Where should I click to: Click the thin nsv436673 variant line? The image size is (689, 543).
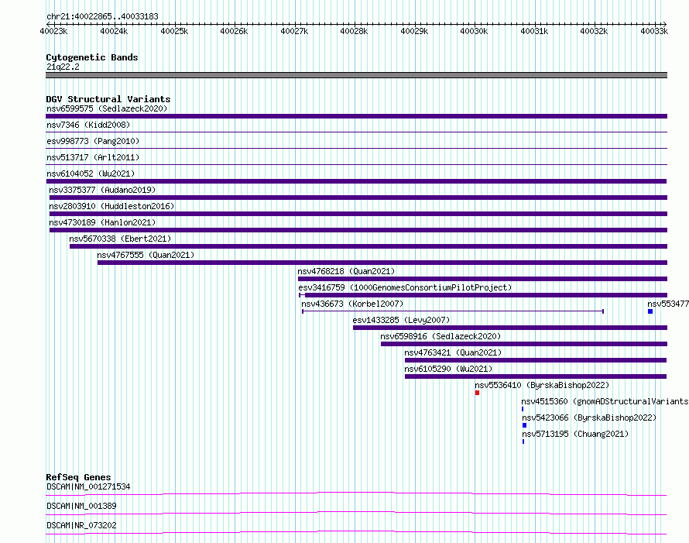pos(453,311)
